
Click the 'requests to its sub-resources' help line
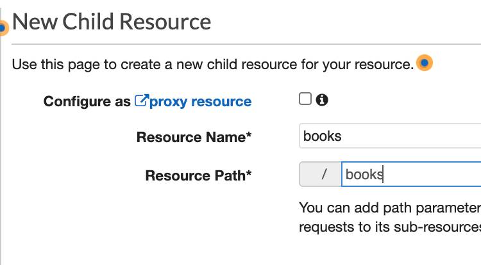390,227
